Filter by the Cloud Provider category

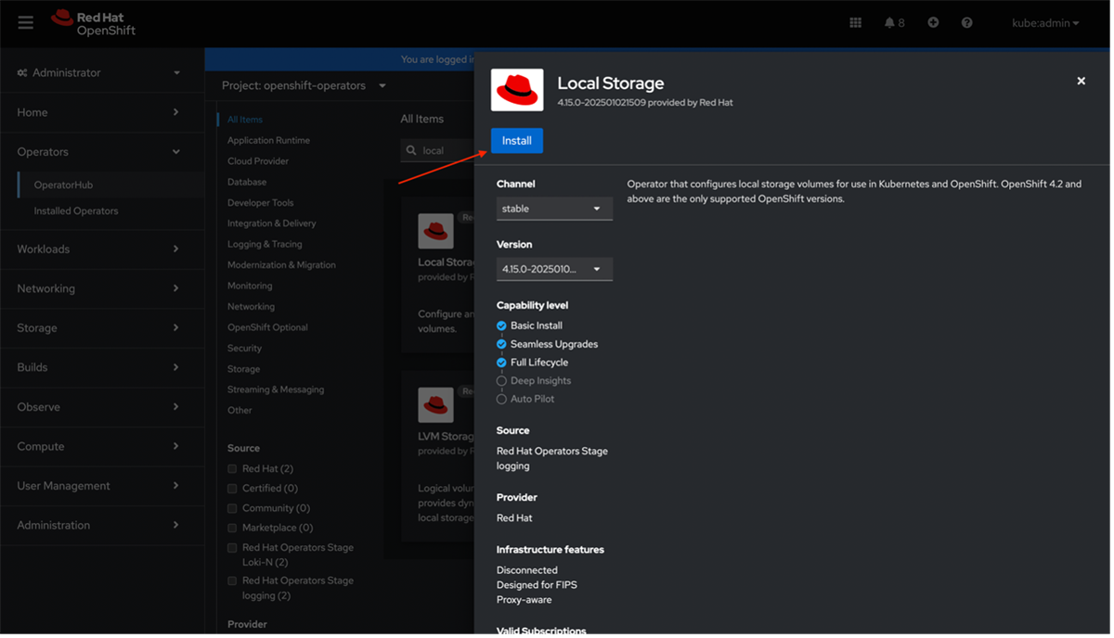pos(258,161)
